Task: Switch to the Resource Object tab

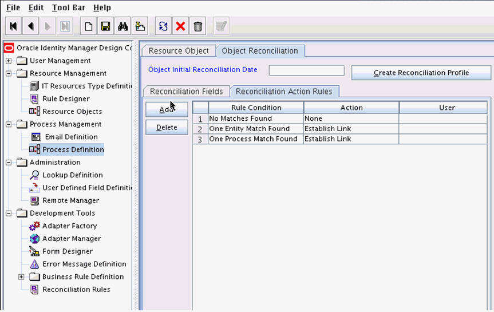Action: coord(179,51)
